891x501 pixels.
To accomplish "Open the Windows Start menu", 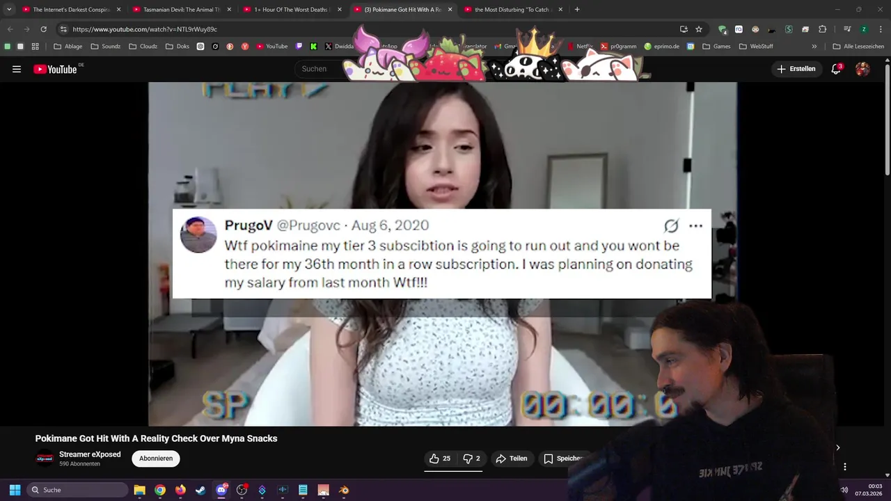I will [x=15, y=490].
